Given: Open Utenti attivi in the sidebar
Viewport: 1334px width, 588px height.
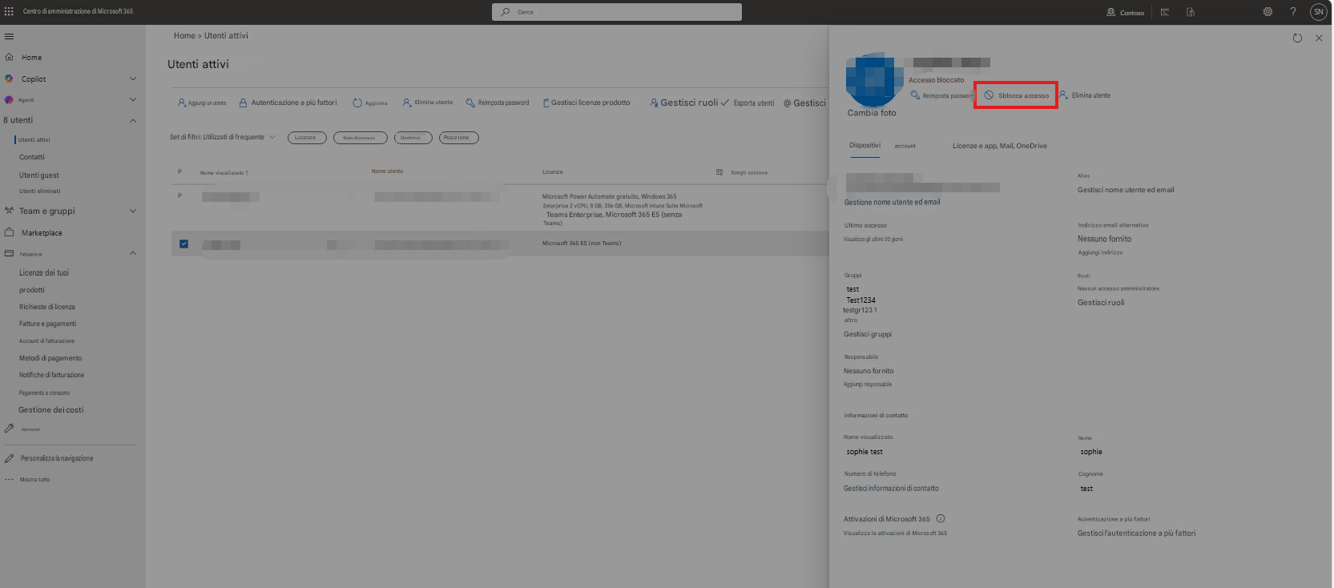Looking at the screenshot, I should 34,139.
